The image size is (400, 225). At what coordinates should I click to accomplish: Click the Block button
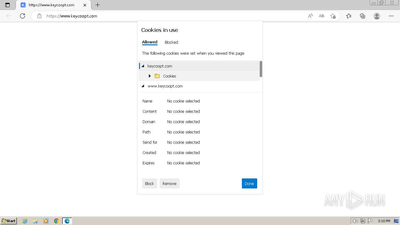(x=149, y=183)
